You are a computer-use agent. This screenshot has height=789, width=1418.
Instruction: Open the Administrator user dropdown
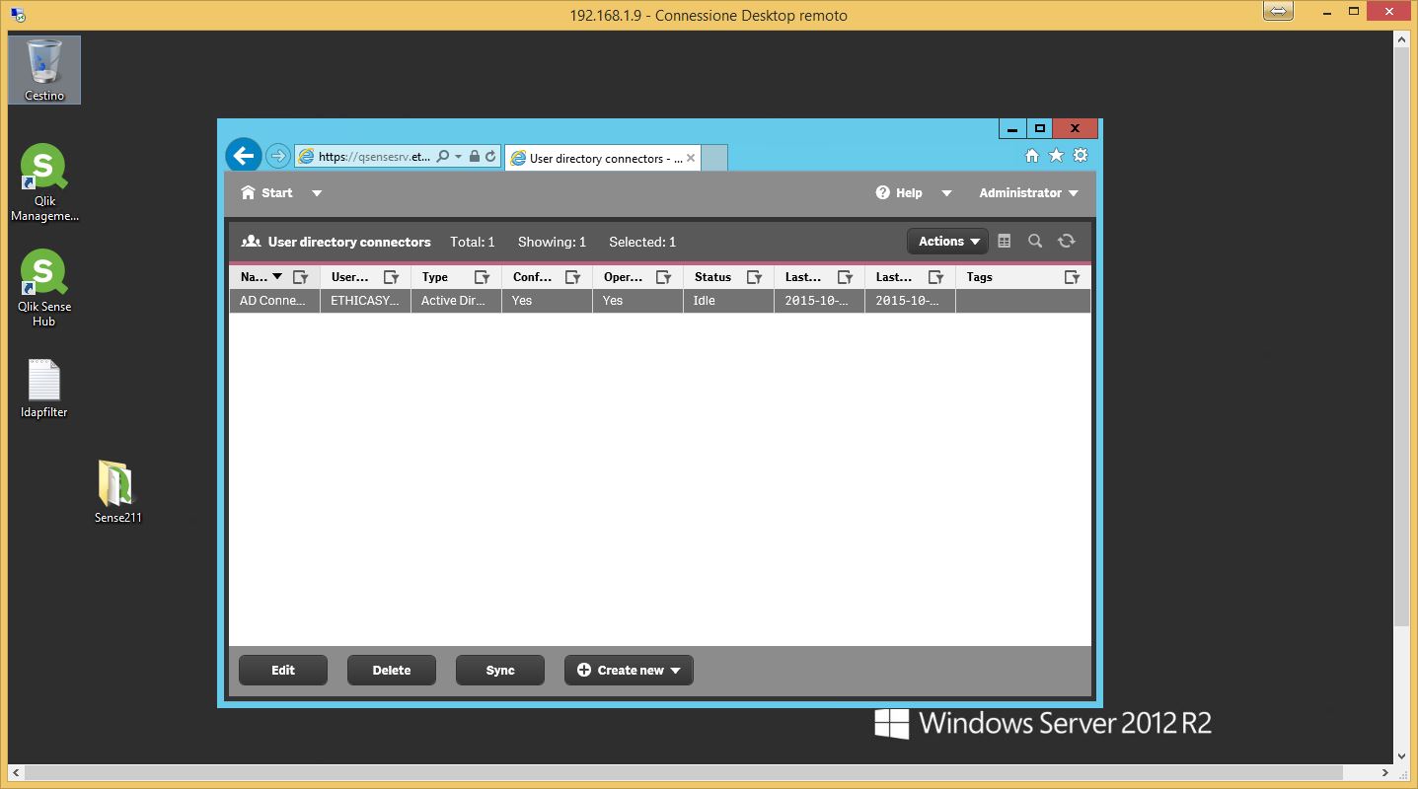click(x=1028, y=193)
